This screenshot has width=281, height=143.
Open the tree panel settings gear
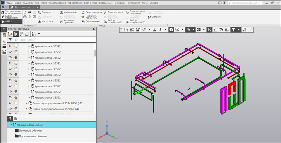coord(94,29)
